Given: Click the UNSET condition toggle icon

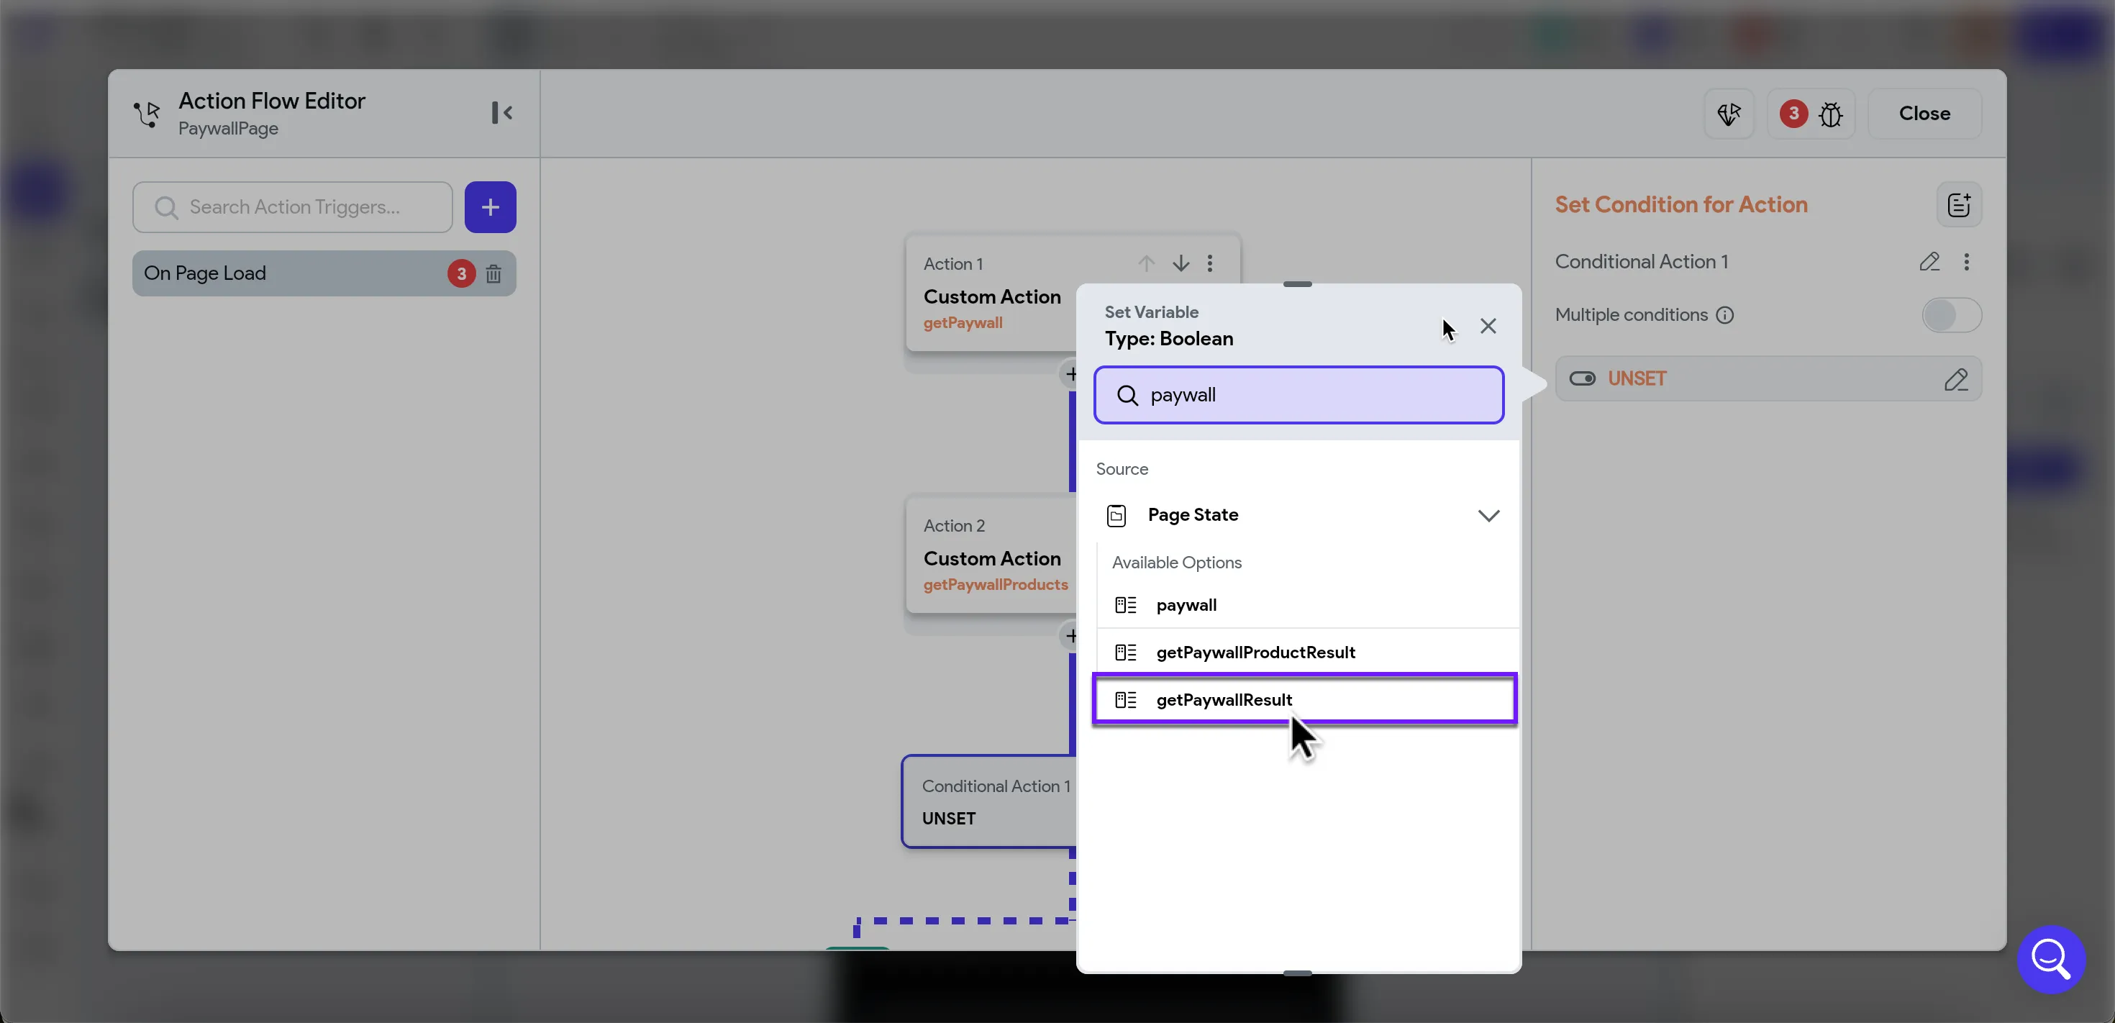Looking at the screenshot, I should (1582, 378).
